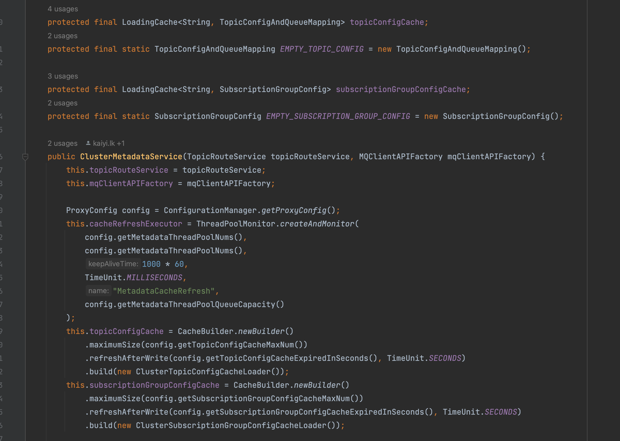This screenshot has width=620, height=441.
Task: Click "4 usages" above topicConfigCache
Action: [63, 9]
